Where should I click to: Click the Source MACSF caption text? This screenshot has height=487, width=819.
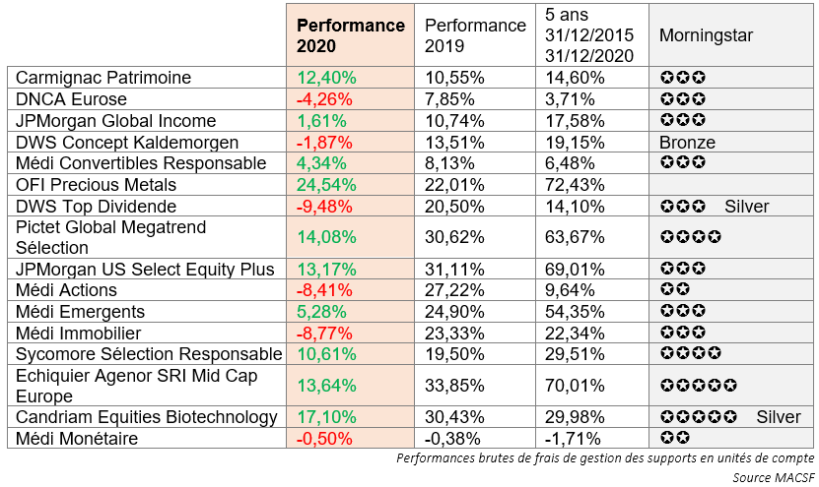pyautogui.click(x=774, y=477)
